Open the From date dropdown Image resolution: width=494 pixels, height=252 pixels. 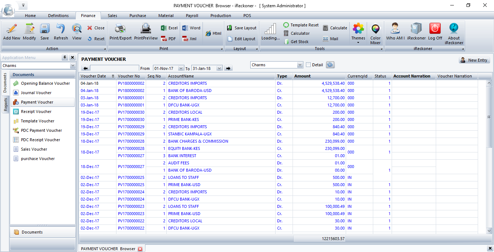[181, 68]
